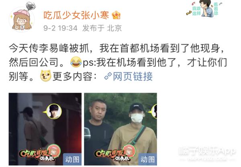The height and width of the screenshot is (167, 241).
Task: Open the first GIF of the dark doorway
Action: tap(45, 129)
